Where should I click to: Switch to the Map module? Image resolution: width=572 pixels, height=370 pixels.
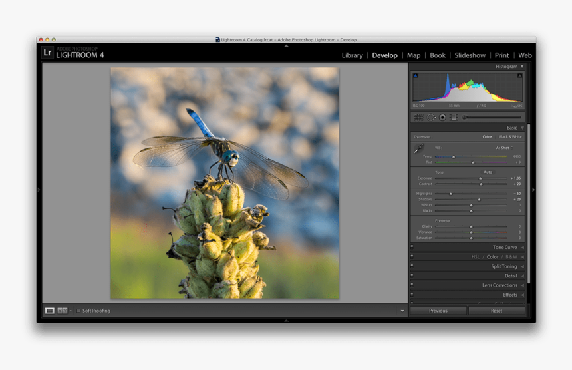click(x=413, y=55)
